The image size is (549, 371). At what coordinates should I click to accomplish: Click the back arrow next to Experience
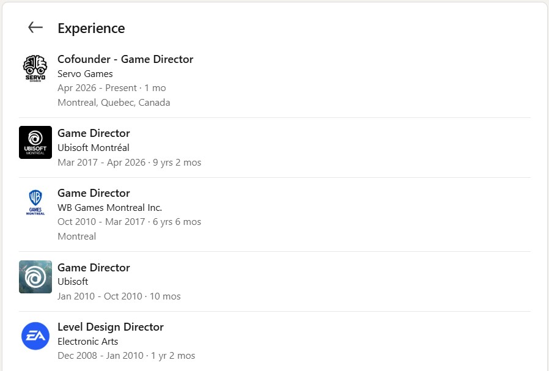tap(35, 28)
